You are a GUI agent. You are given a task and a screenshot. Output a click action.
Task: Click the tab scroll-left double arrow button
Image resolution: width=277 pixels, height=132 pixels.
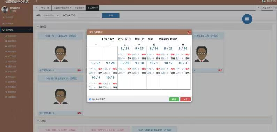(36, 8)
